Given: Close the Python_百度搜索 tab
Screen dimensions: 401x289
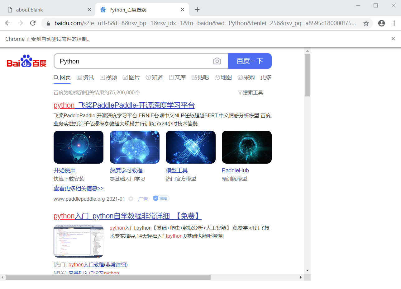Looking at the screenshot, I should pos(183,10).
